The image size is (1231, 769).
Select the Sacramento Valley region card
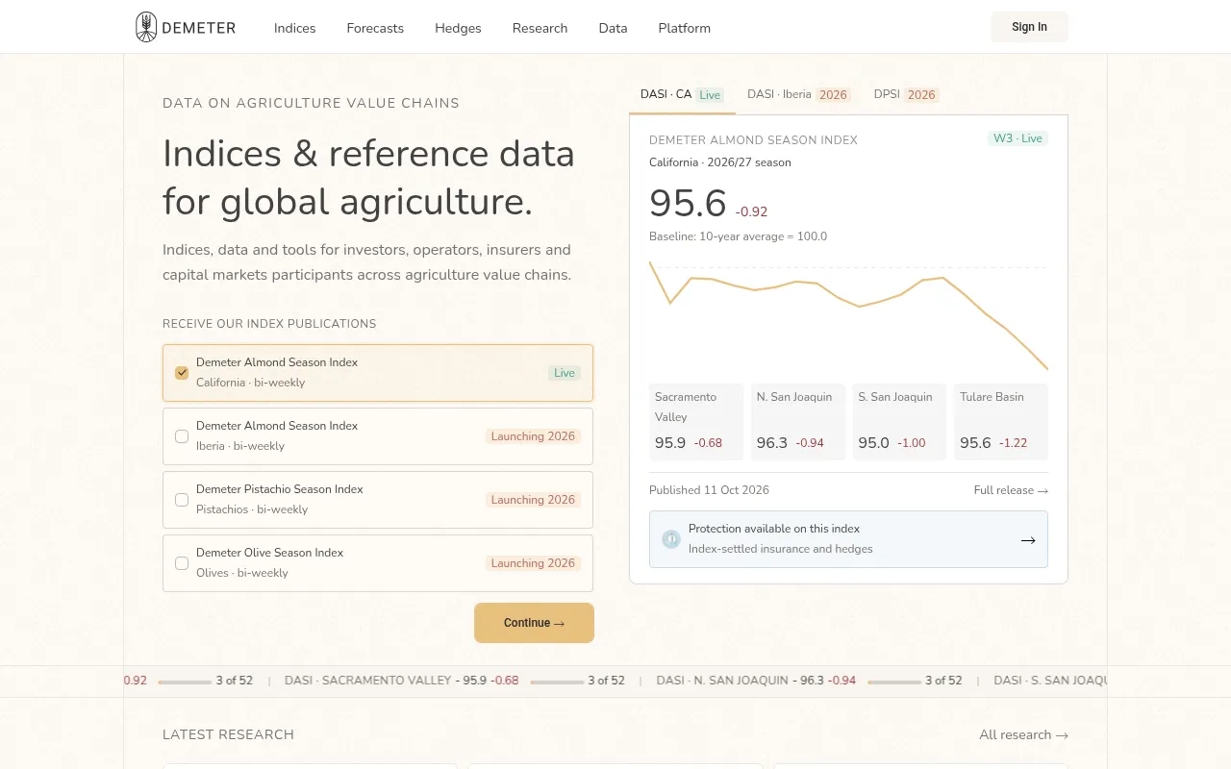[x=696, y=422]
